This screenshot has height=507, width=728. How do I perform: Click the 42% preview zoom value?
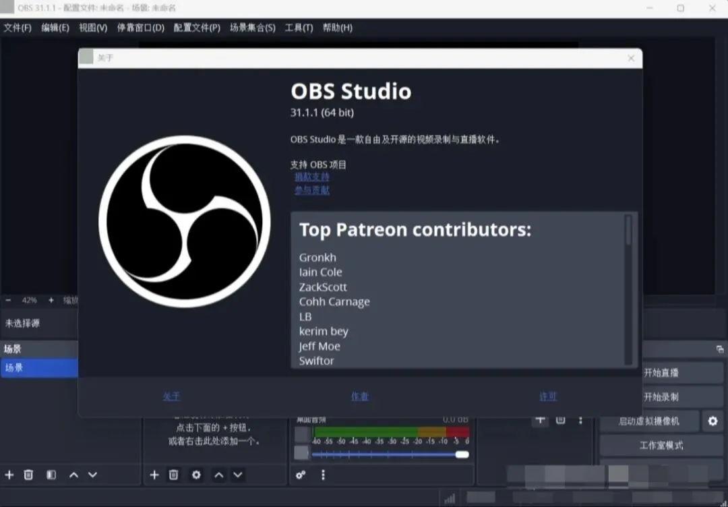[x=29, y=301]
